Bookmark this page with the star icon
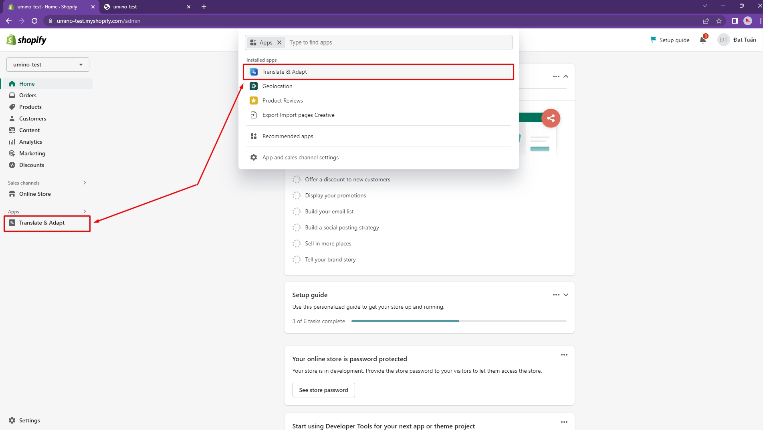 coord(719,21)
